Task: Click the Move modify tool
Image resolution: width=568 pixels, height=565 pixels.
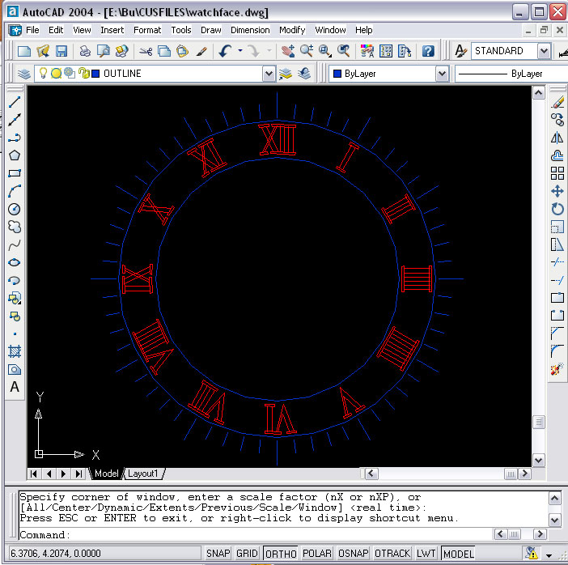Action: point(557,191)
